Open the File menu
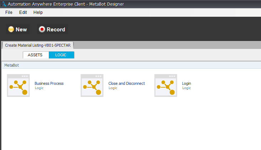Image resolution: width=261 pixels, height=150 pixels. point(9,12)
